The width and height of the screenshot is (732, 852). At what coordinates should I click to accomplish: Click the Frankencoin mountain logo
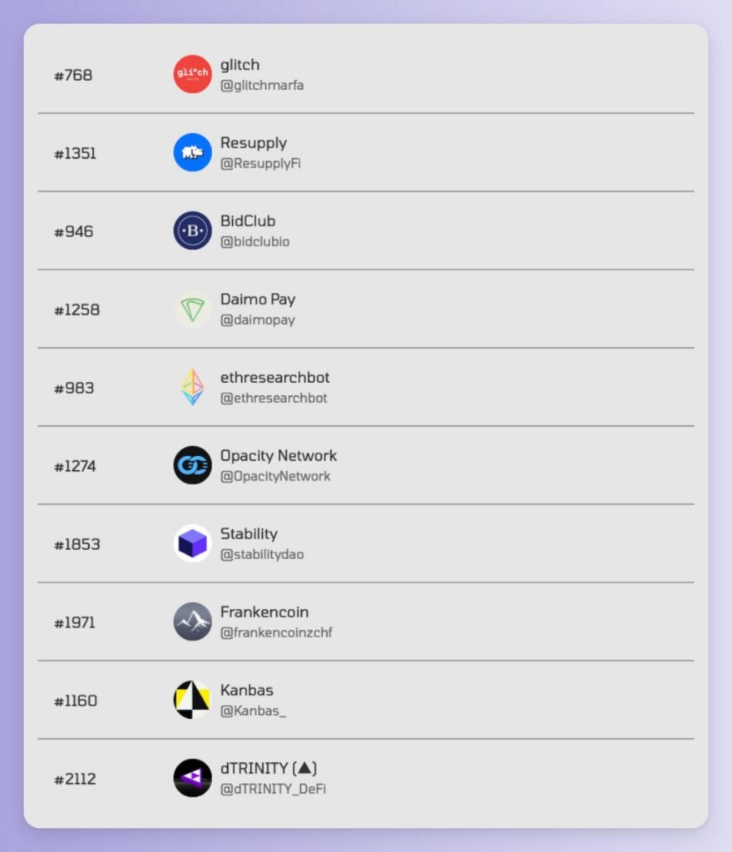coord(191,622)
